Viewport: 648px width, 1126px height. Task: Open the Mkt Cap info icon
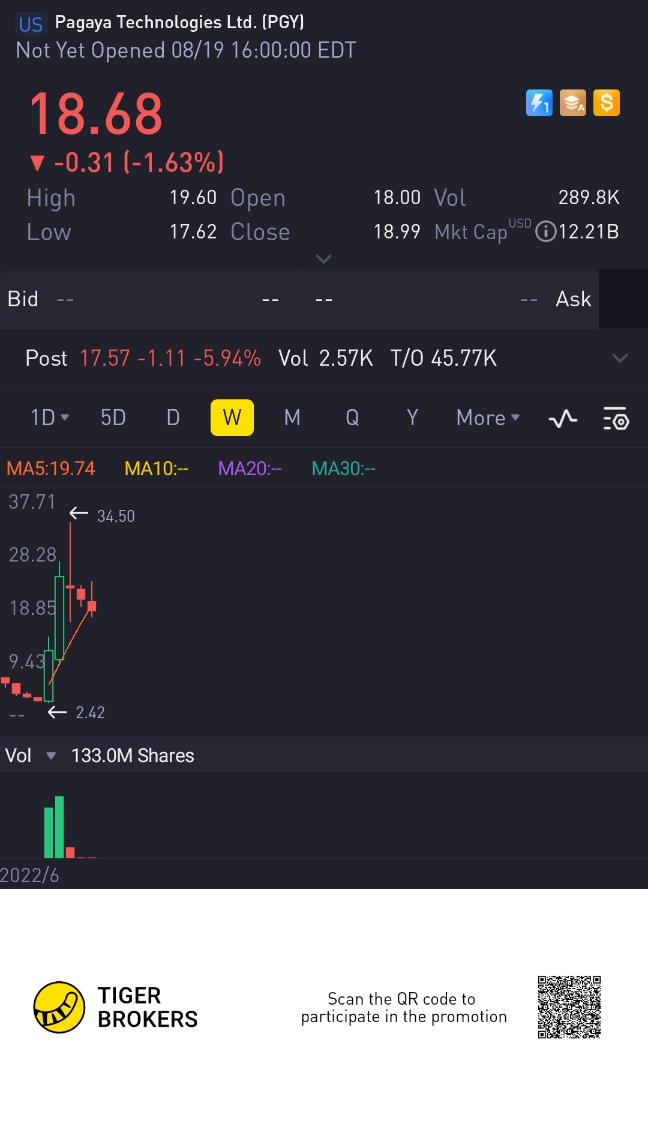(545, 232)
